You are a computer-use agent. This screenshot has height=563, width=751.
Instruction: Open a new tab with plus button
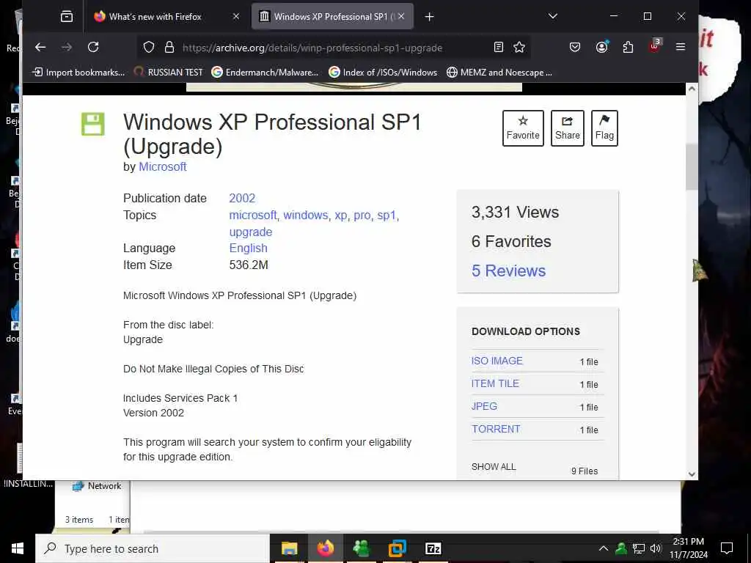(430, 17)
